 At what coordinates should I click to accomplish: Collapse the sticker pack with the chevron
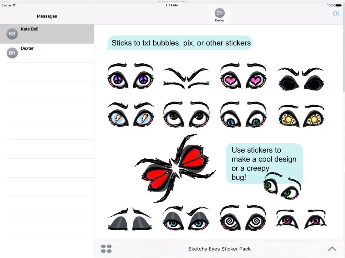(x=332, y=248)
